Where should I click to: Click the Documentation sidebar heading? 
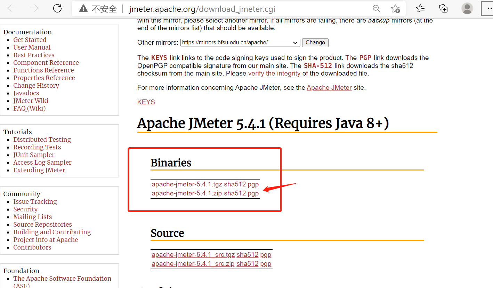click(x=27, y=32)
